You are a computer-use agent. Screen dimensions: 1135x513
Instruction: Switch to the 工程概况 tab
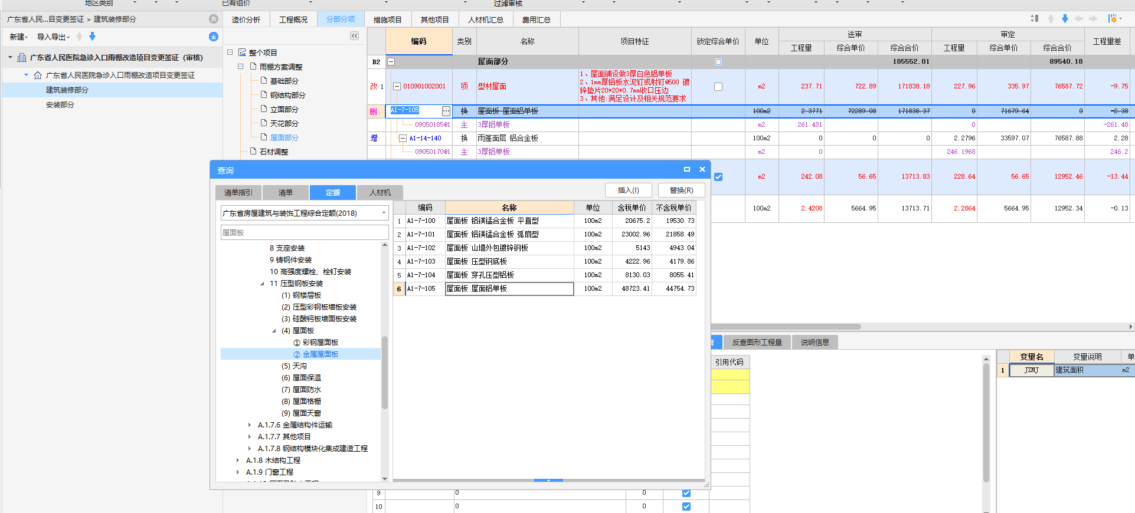(x=293, y=19)
